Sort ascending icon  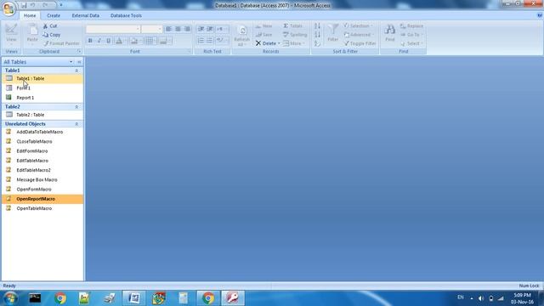click(317, 26)
